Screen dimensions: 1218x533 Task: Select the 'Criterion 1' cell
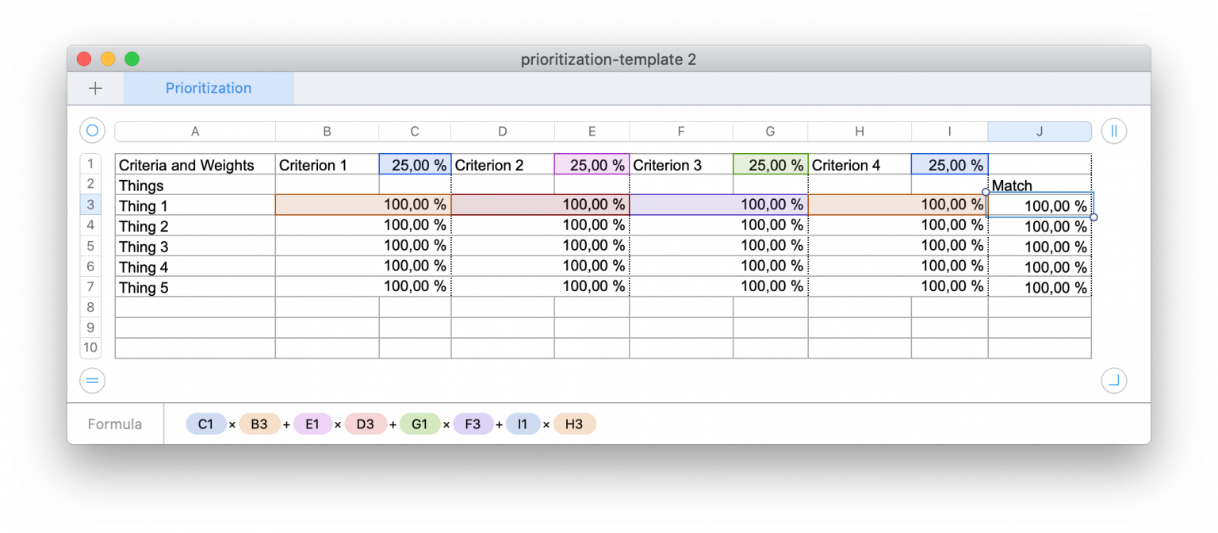click(x=327, y=164)
